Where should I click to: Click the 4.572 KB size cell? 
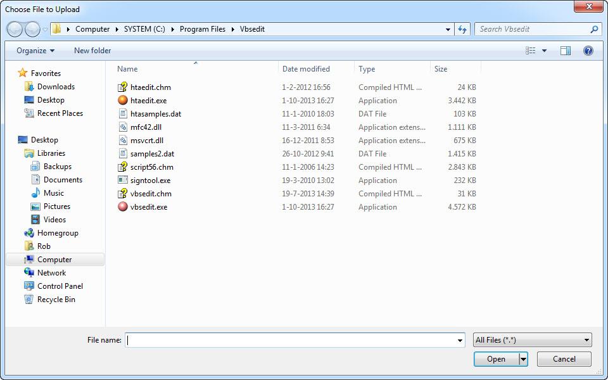462,206
